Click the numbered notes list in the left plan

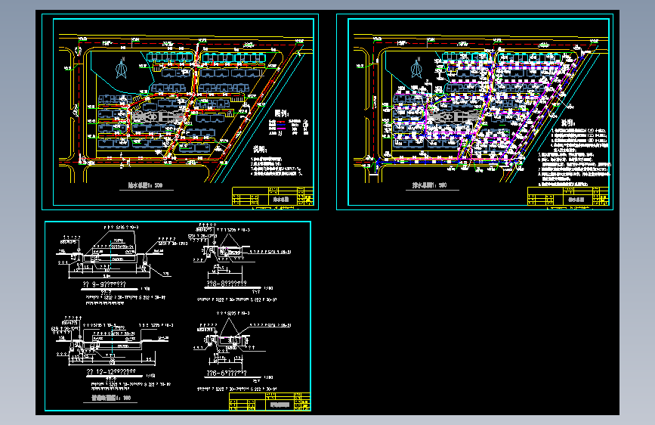(277, 166)
